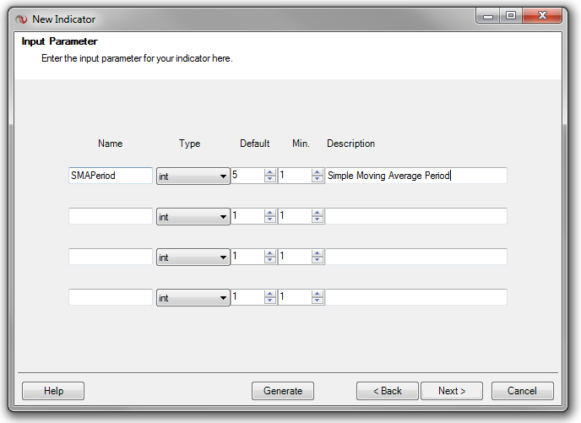Screen dimensions: 581x423
Task: Open the Type dropdown in the second parameter row
Action: tap(193, 216)
